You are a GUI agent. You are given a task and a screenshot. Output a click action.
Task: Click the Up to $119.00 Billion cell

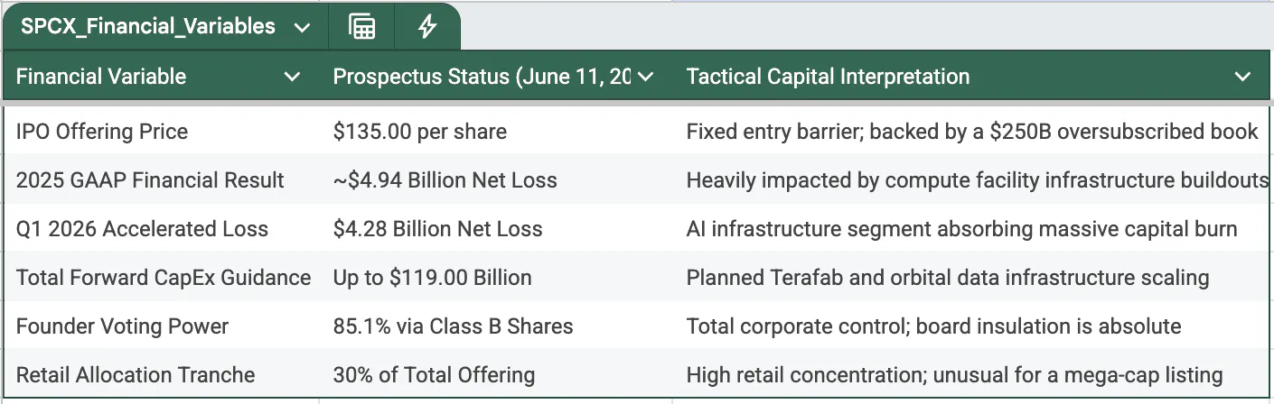pyautogui.click(x=495, y=277)
